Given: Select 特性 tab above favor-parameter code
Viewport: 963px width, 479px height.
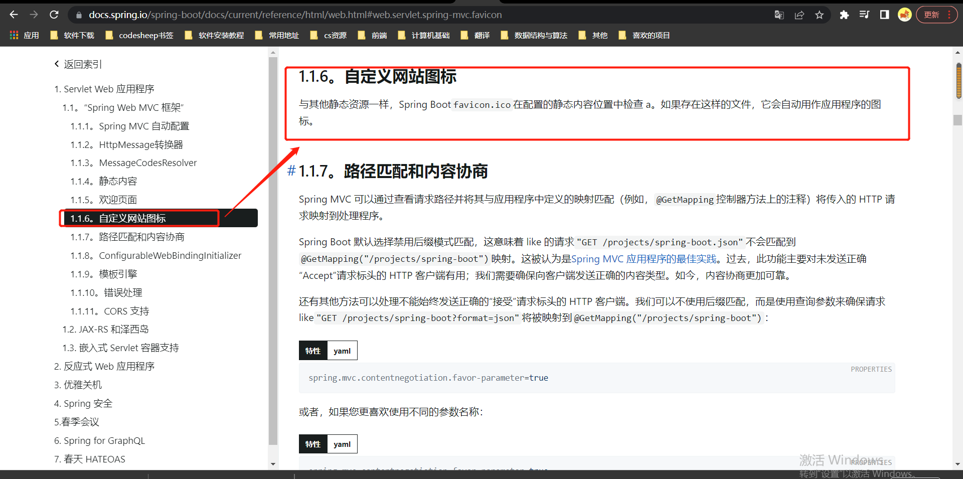Looking at the screenshot, I should pos(313,351).
